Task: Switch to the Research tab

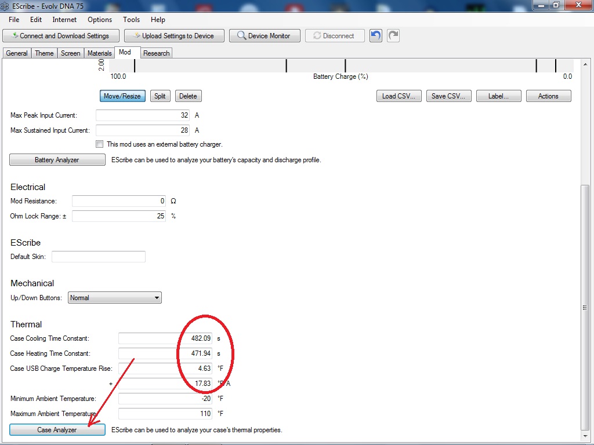Action: 157,53
